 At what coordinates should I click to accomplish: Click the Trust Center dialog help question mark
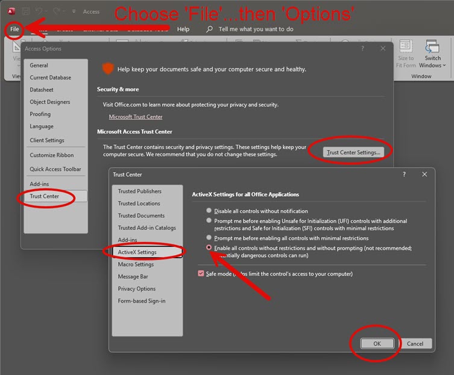pyautogui.click(x=403, y=174)
